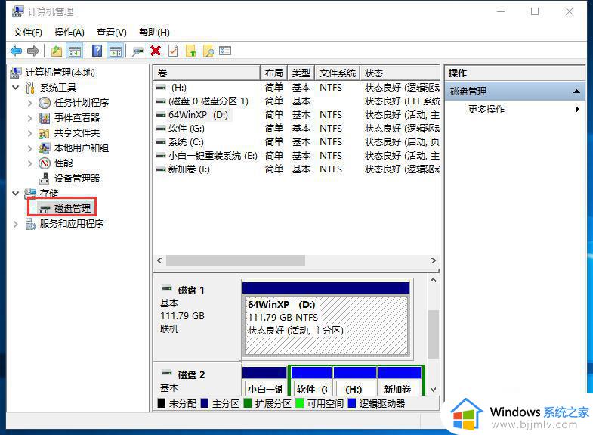Open the 操作(A) menu
This screenshot has width=593, height=435.
(69, 33)
